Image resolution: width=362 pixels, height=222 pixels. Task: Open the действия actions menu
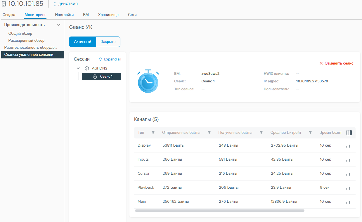point(65,4)
